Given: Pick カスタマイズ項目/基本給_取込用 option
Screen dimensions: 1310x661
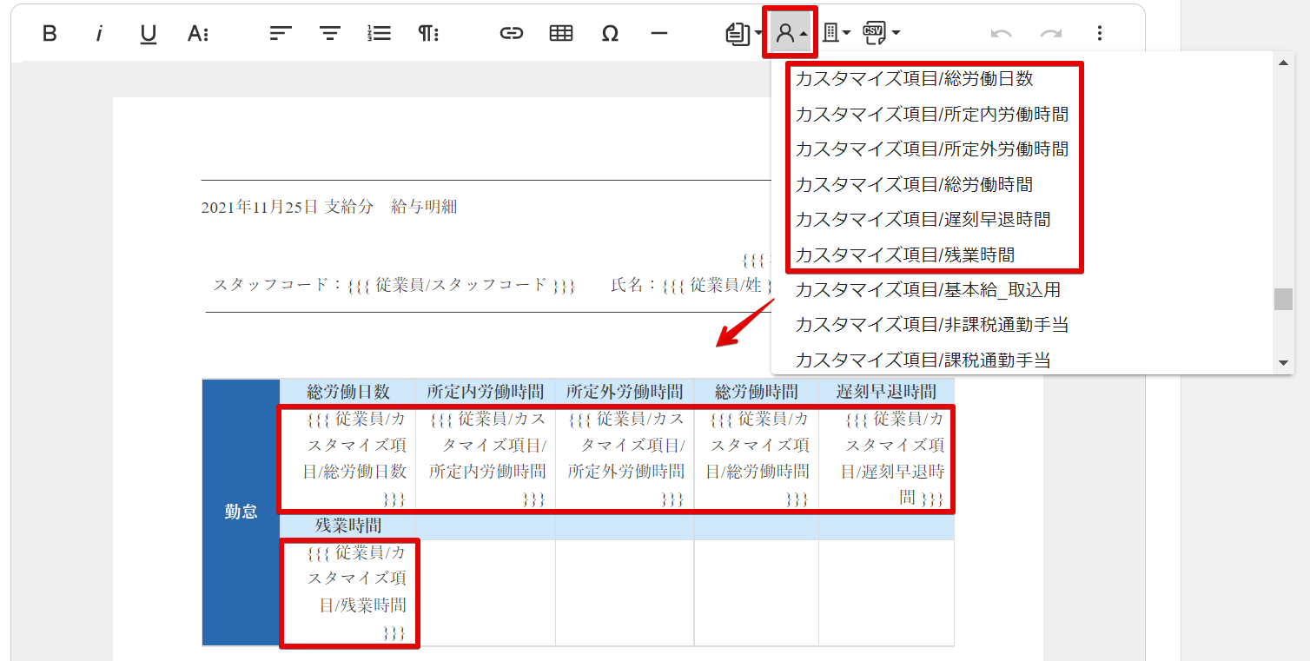Looking at the screenshot, I should [927, 289].
